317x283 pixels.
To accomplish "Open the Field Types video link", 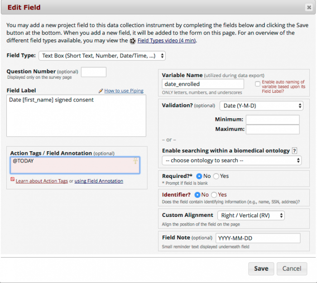I will click(167, 41).
